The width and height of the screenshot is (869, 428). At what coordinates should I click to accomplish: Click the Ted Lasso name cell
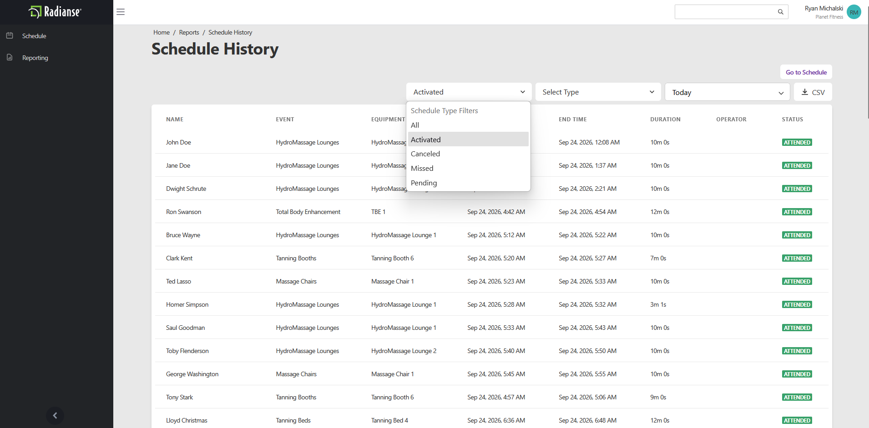[x=178, y=281]
